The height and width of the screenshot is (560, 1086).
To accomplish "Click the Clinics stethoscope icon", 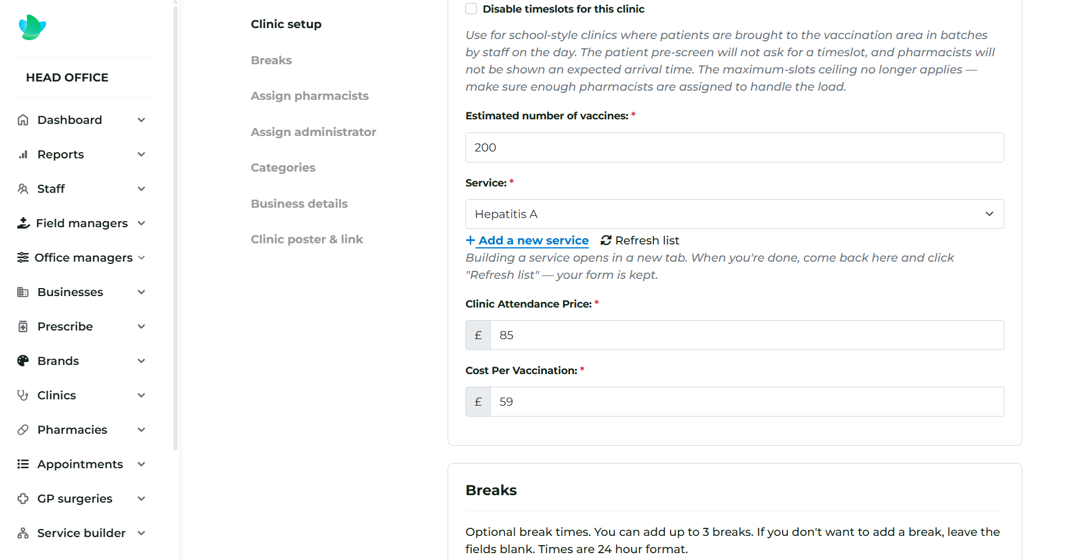I will (x=23, y=395).
